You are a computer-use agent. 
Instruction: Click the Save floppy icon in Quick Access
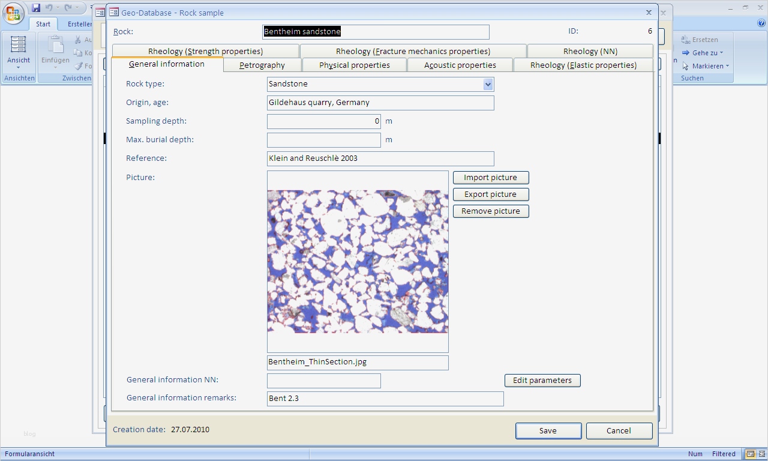pyautogui.click(x=36, y=8)
